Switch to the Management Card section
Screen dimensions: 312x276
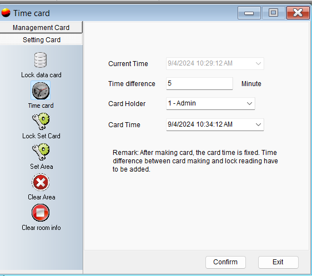(41, 27)
